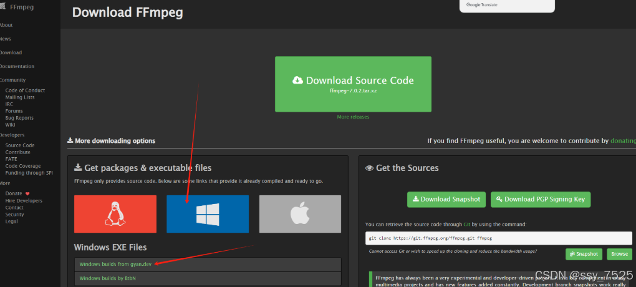Viewport: 636px width, 287px height.
Task: Open Code Coverage sidebar link
Action: [23, 166]
